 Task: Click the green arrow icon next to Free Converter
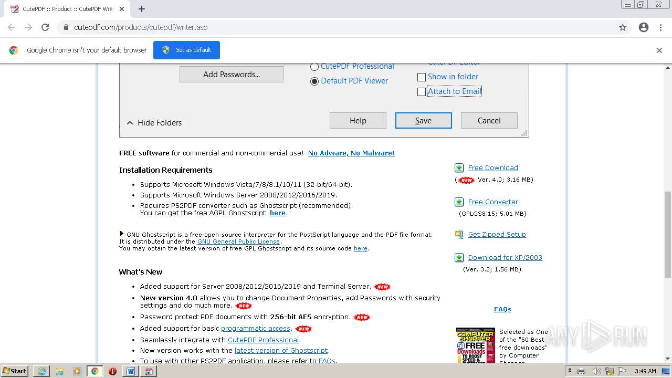coord(459,202)
